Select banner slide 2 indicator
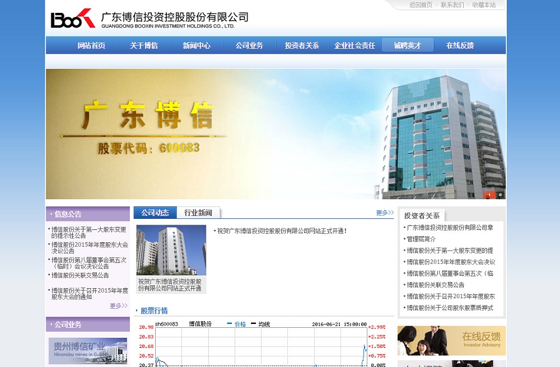The image size is (560, 367). click(x=500, y=195)
